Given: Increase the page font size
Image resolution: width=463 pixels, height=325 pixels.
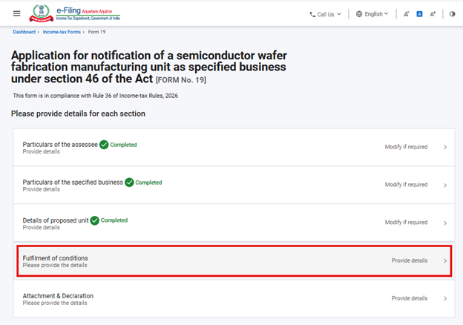Looking at the screenshot, I should coord(433,14).
